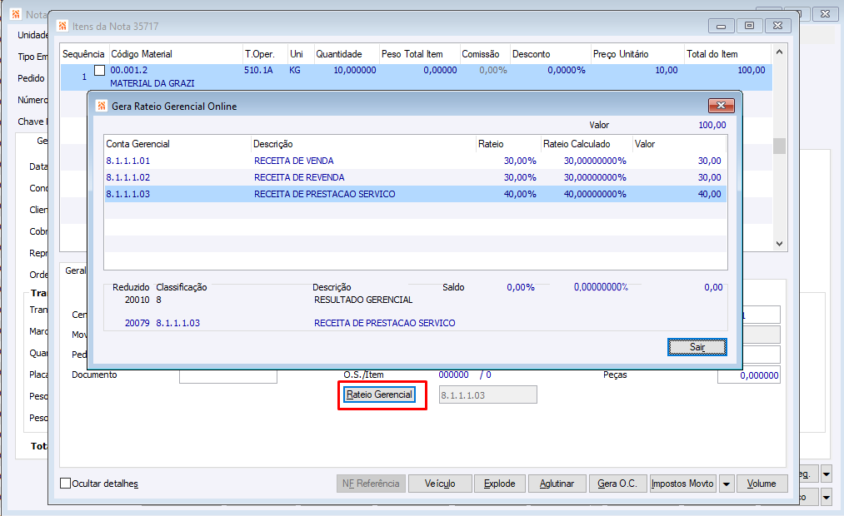Click the T.Oper. value 510.1A
The image size is (844, 516).
click(x=258, y=71)
